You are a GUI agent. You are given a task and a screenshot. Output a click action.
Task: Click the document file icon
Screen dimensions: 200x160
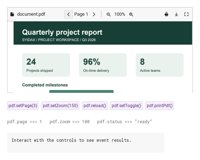point(12,14)
